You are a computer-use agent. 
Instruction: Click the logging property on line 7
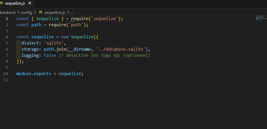pyautogui.click(x=30, y=55)
